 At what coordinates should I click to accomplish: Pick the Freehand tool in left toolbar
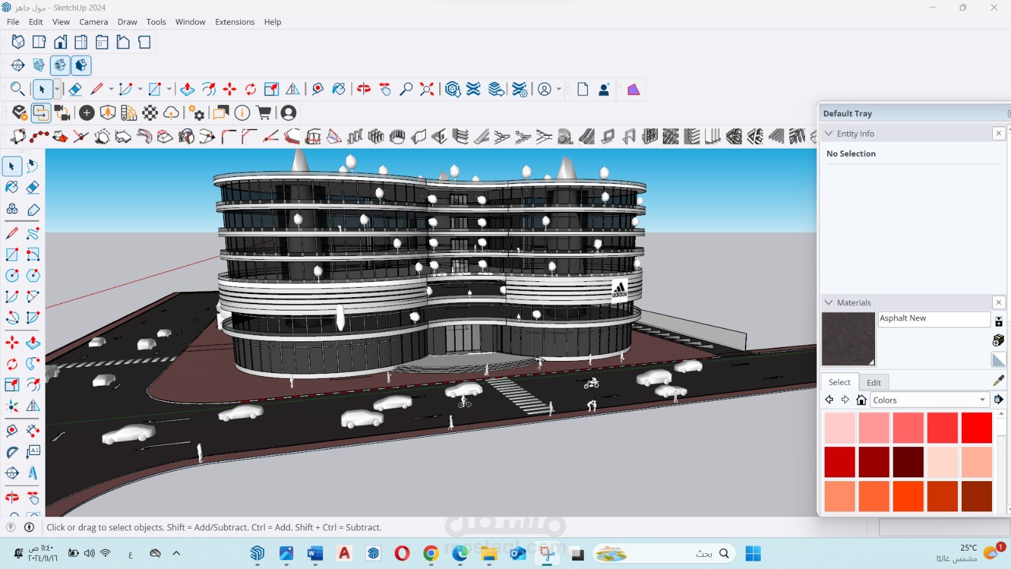(x=33, y=233)
